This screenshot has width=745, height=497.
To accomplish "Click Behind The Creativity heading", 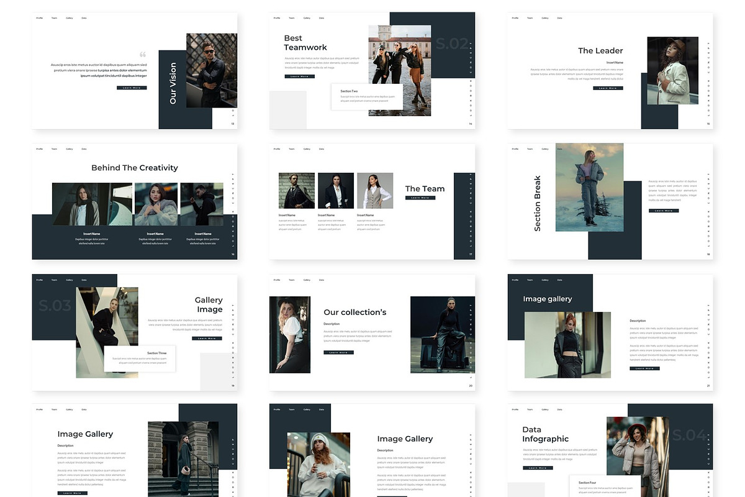I will [x=135, y=168].
